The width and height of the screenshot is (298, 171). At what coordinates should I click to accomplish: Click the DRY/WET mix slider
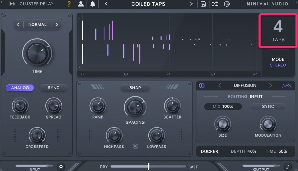tap(148, 167)
